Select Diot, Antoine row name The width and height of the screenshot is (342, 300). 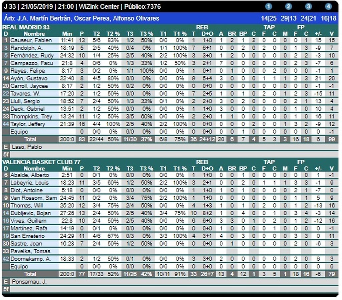click(x=26, y=191)
